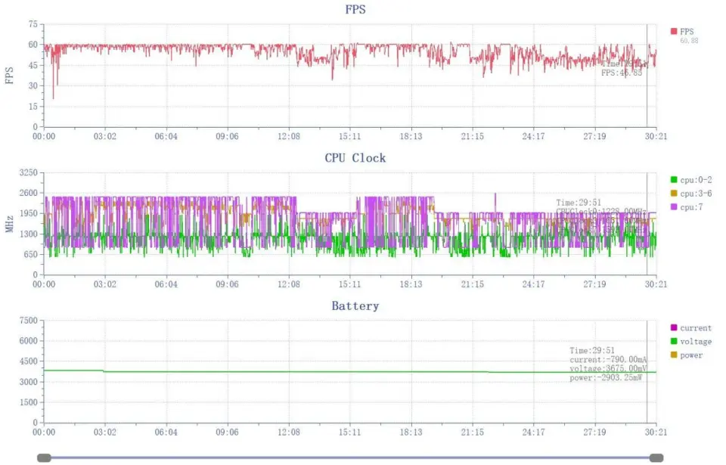Click the purple cpu:7 legend swatch
This screenshot has height=465, width=726.
coord(674,207)
